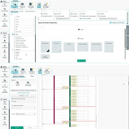
Task: Open the 'Propriétés du tableau' side tab
Action: (128, 17)
